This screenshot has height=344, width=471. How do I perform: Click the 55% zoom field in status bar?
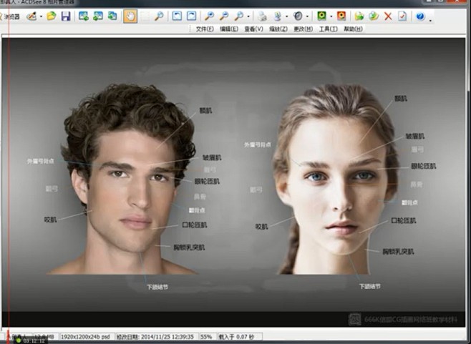coord(205,335)
